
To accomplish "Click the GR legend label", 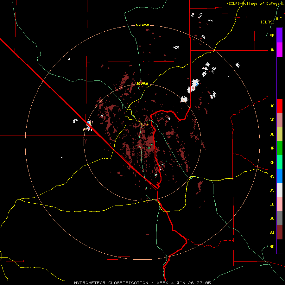I will 272,120.
